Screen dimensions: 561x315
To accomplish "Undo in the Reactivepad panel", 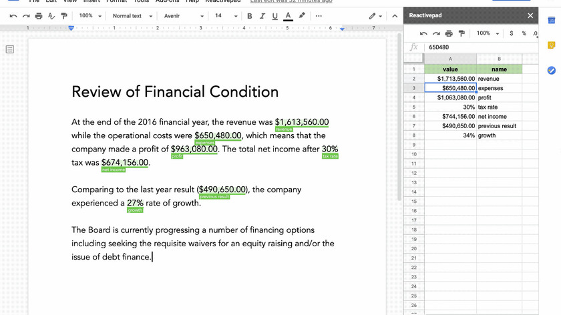I will pos(423,33).
